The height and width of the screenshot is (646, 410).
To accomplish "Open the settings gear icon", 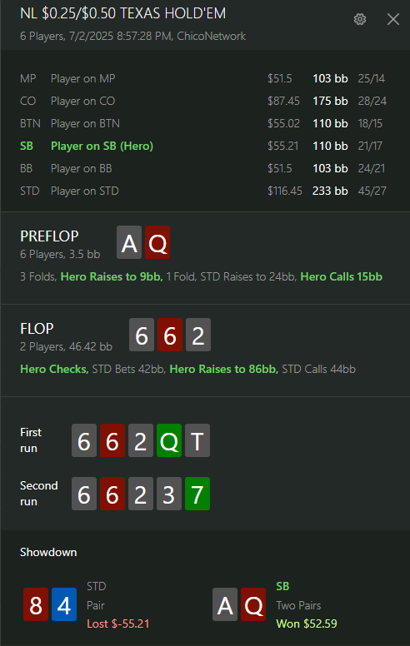I will (x=360, y=19).
